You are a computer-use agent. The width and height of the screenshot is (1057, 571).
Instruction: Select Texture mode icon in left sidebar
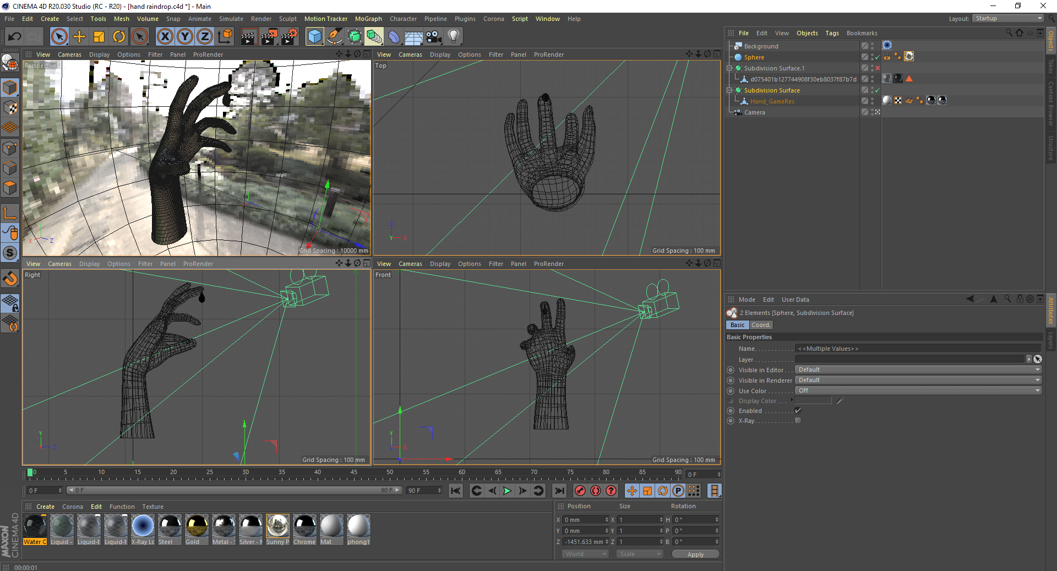click(10, 108)
